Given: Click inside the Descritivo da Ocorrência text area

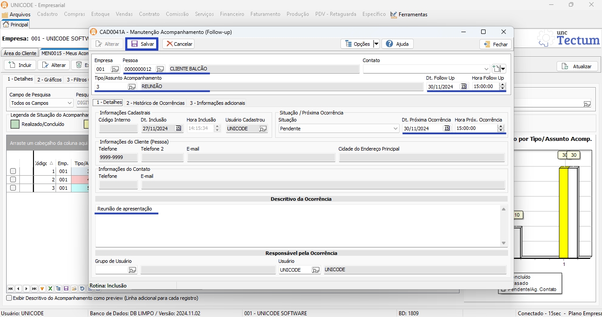Looking at the screenshot, I should click(x=295, y=225).
